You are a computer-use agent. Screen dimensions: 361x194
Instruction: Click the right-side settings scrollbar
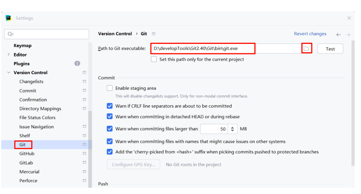point(353,103)
